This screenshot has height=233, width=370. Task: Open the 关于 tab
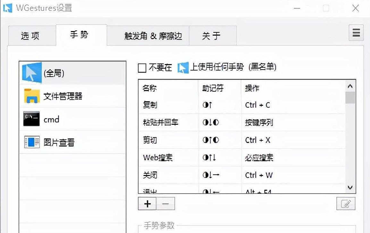click(213, 36)
